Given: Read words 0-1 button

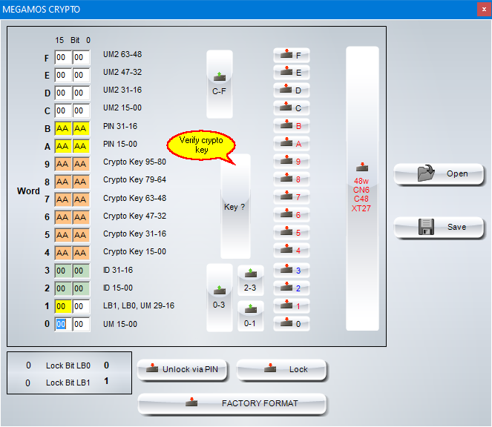Looking at the screenshot, I should coord(250,316).
